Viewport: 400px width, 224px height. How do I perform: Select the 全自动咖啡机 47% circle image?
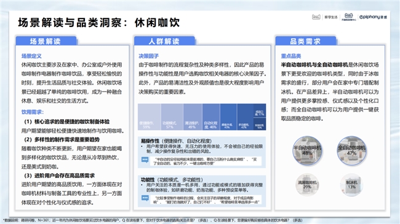point(351,151)
